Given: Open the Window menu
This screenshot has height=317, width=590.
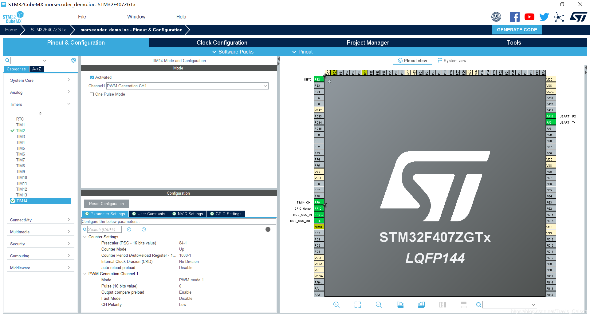Looking at the screenshot, I should [136, 17].
